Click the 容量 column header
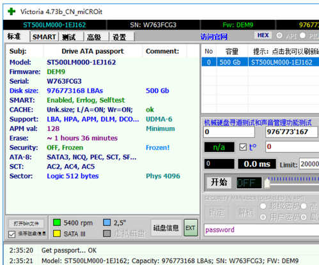 (232, 51)
